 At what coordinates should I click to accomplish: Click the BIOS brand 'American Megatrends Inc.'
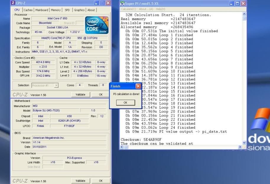tap(69, 138)
